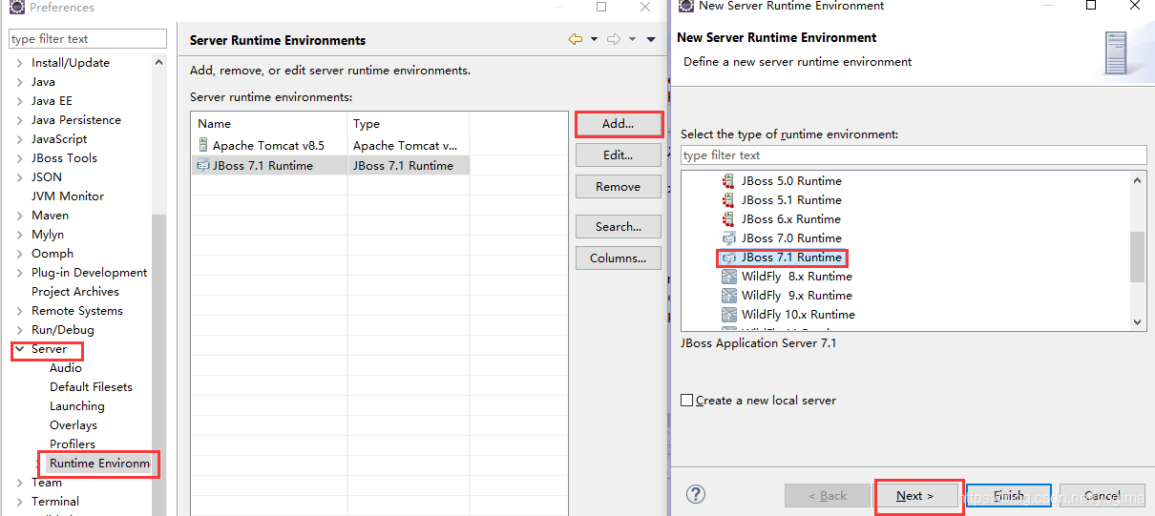Click the Remove button
Screen dimensions: 1155x516
[619, 186]
